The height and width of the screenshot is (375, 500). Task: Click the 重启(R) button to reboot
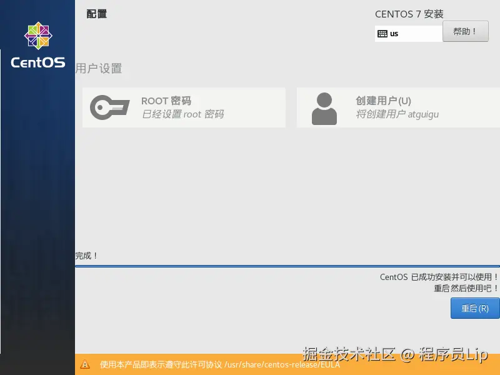[x=475, y=308]
